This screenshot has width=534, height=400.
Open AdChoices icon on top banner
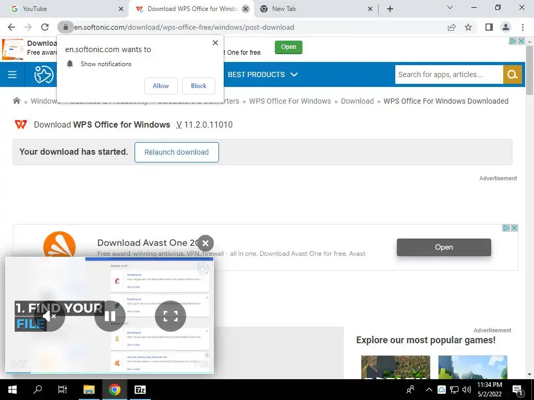(513, 41)
